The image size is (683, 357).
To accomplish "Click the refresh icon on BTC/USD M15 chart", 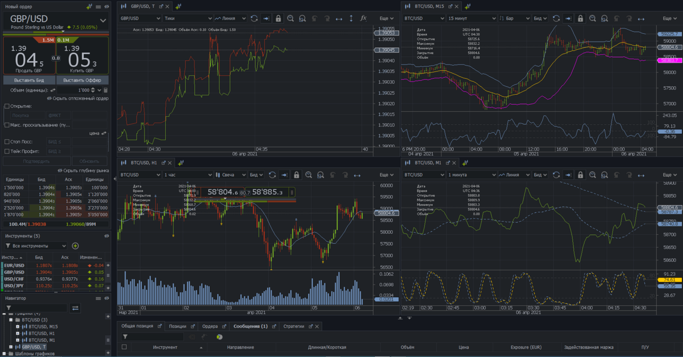I will 556,19.
